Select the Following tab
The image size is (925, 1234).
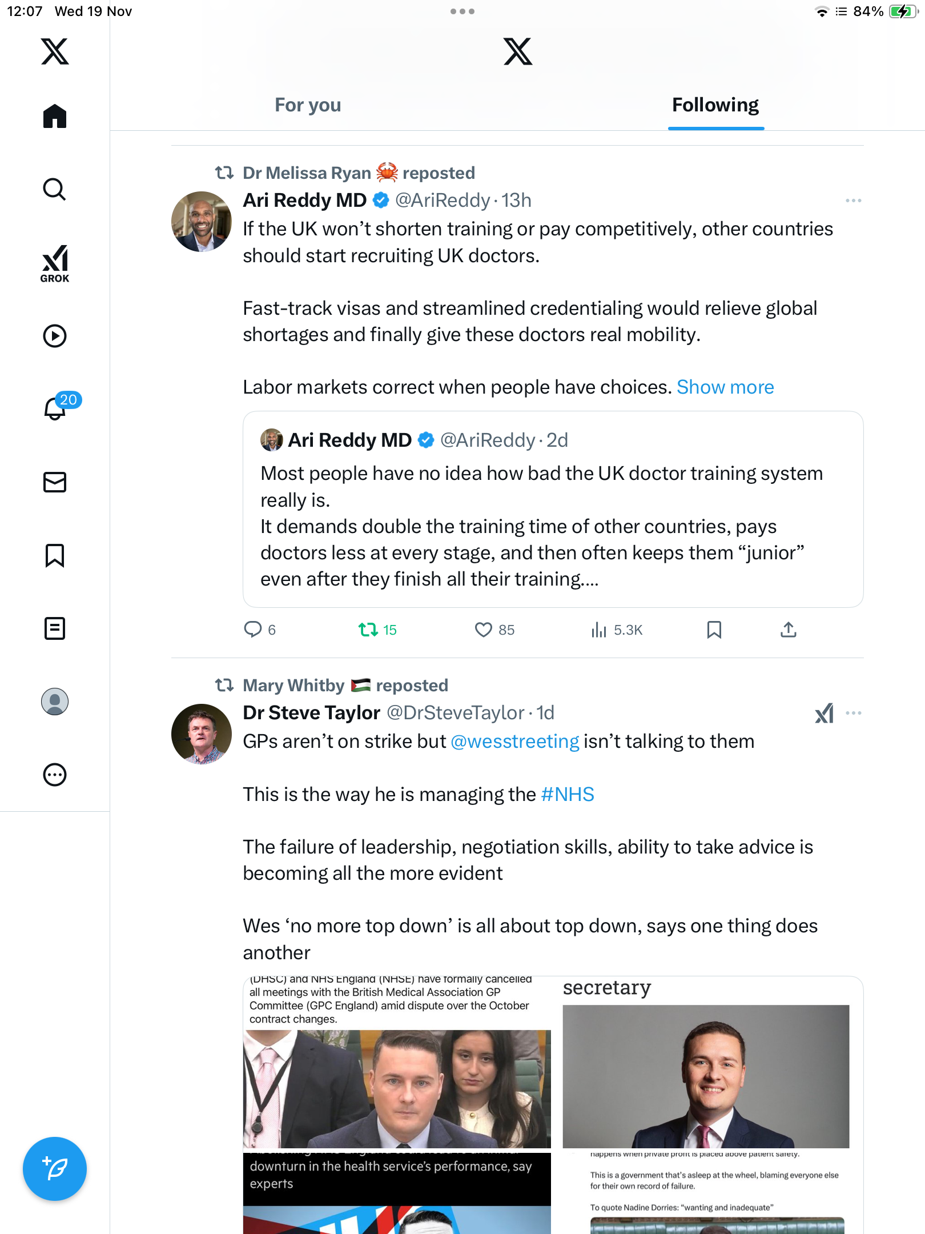[715, 105]
